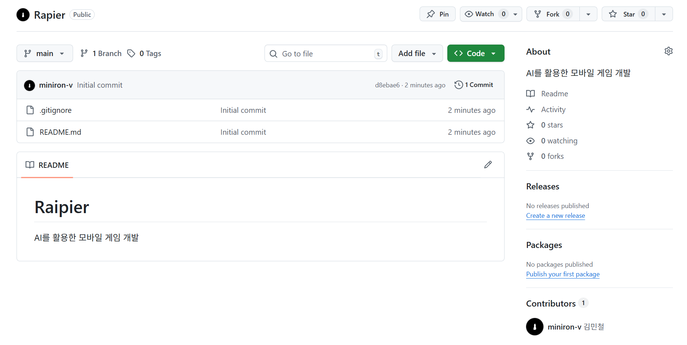
Task: Edit the README with pencil icon
Action: 488,165
